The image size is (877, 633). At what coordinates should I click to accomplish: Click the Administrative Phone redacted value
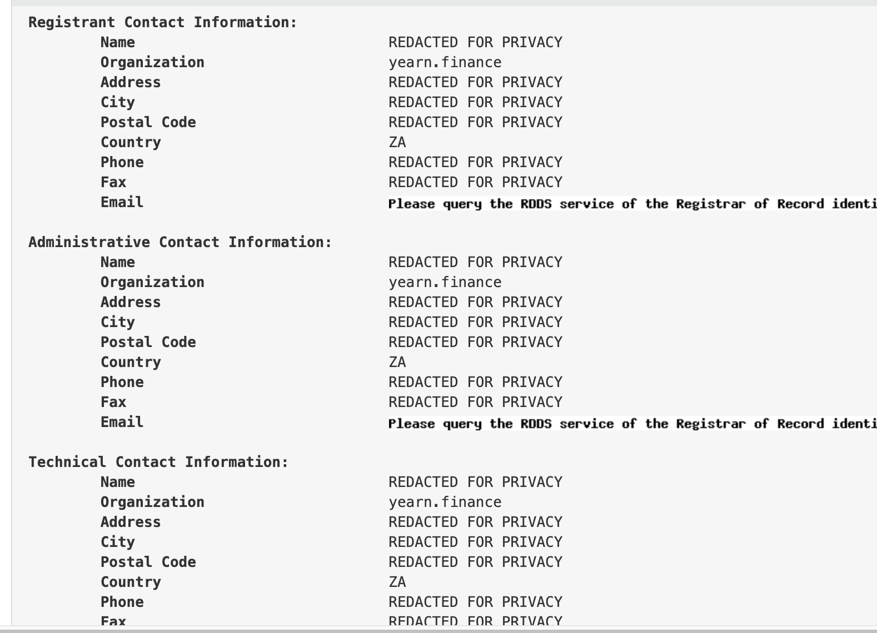475,382
